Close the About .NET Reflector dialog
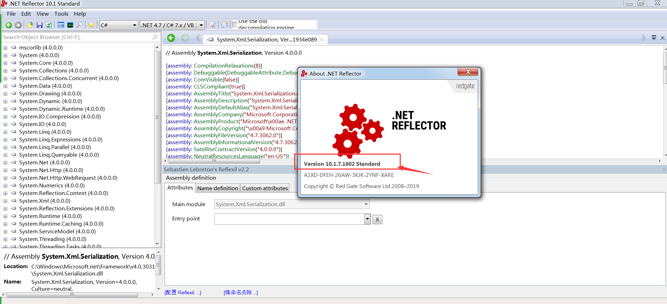Screen dimensions: 667x304 [468, 72]
